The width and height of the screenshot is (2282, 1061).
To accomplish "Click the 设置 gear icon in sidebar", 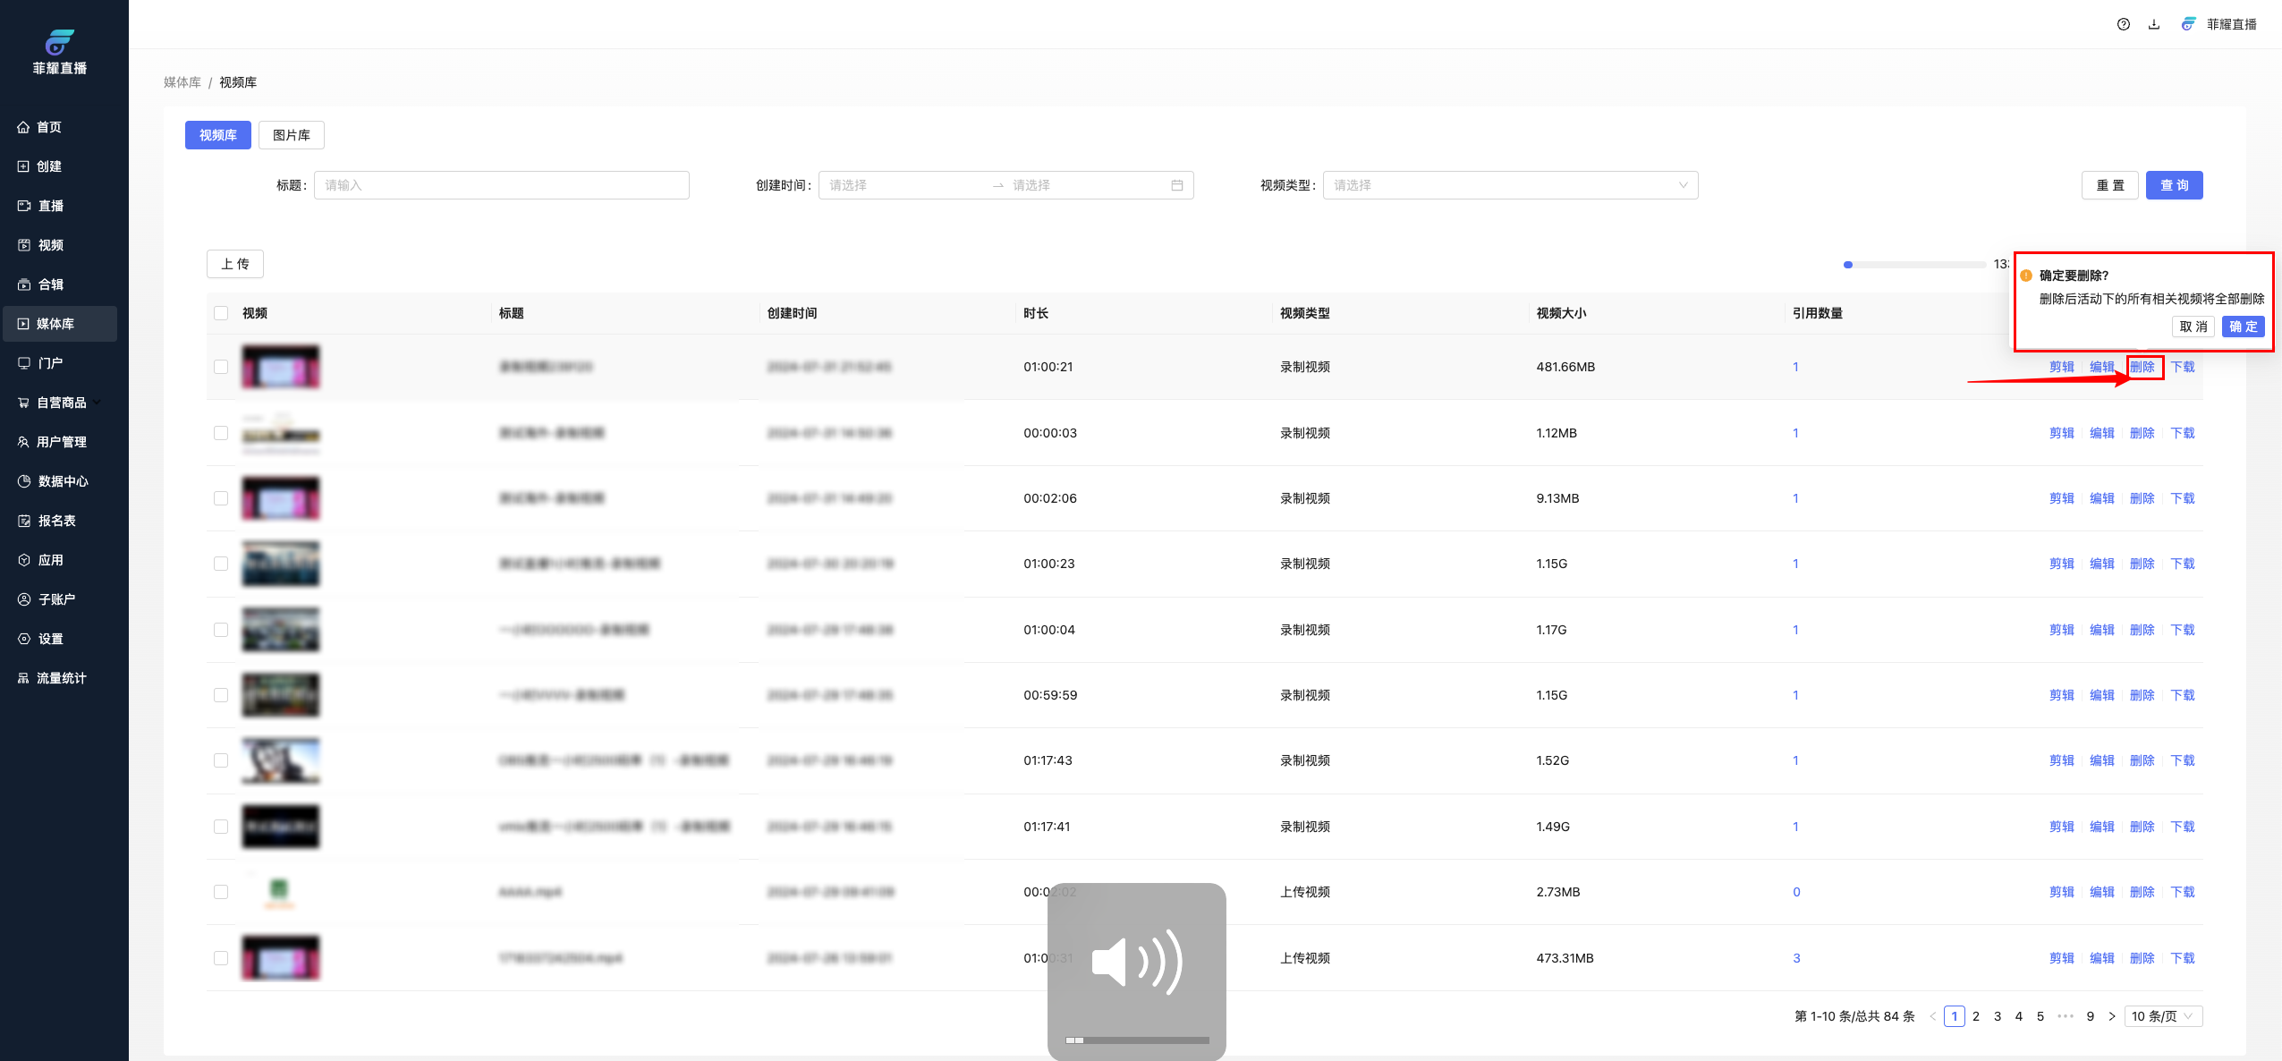I will (24, 639).
